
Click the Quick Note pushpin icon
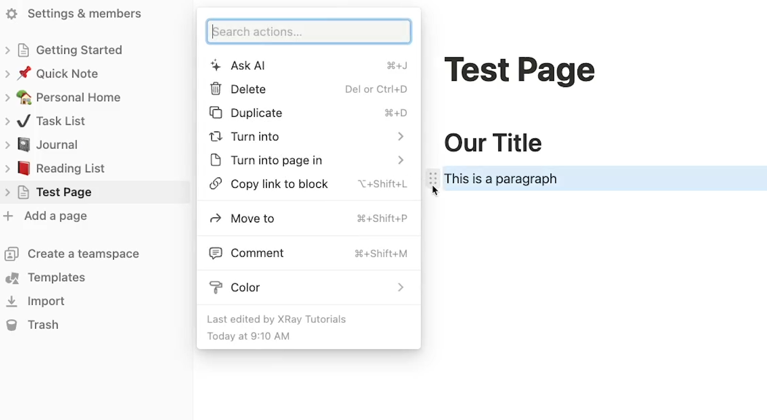click(24, 74)
